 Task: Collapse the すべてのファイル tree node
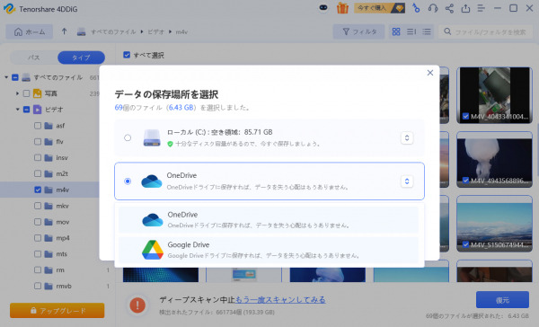(6, 77)
